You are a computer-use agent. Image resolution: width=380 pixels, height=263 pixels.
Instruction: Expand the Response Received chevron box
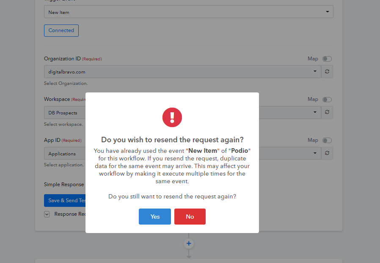47,214
